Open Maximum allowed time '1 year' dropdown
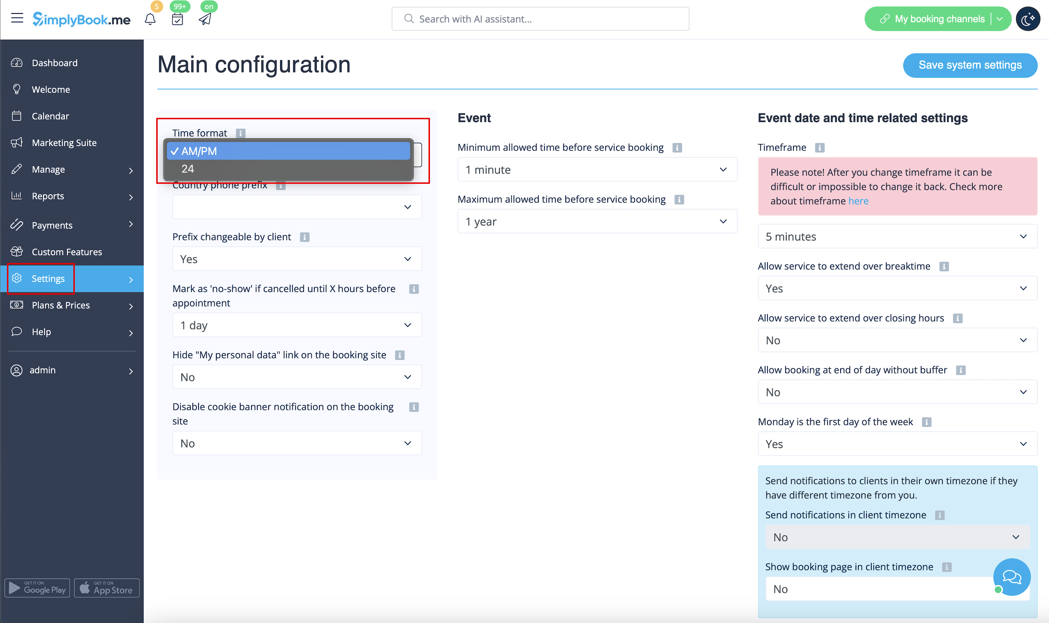The height and width of the screenshot is (623, 1049). coord(597,221)
